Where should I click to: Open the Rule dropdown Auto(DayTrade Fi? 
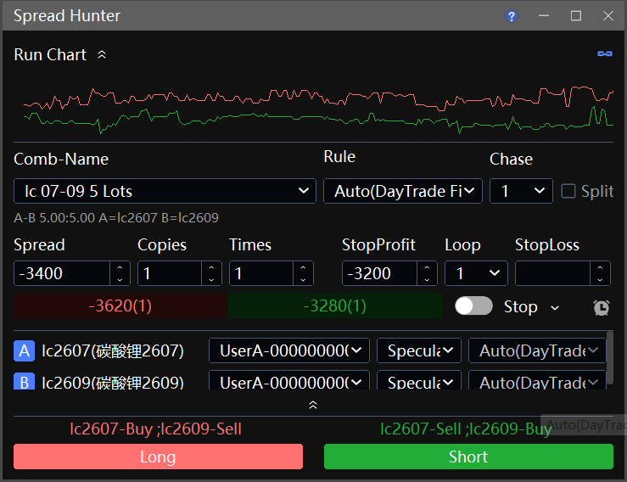(403, 191)
